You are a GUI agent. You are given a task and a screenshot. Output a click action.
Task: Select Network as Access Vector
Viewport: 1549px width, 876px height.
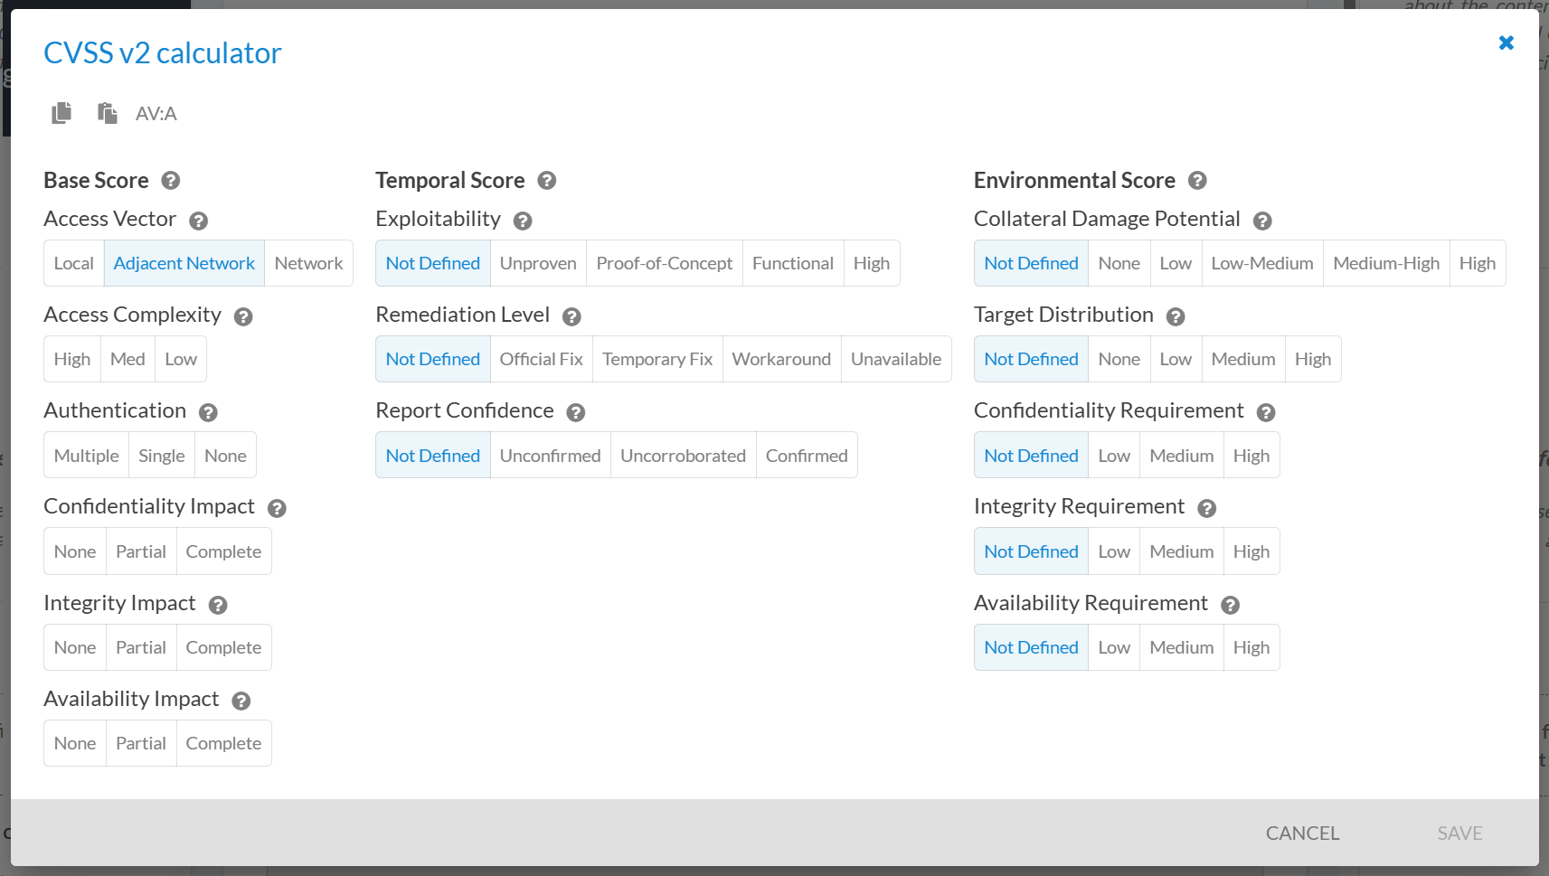click(308, 263)
